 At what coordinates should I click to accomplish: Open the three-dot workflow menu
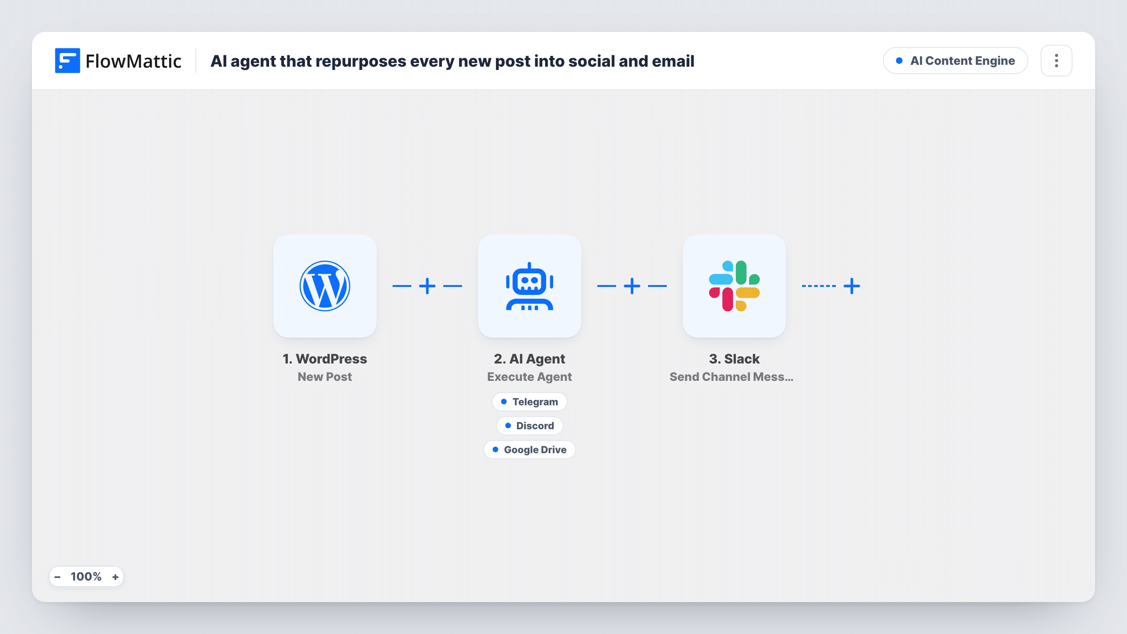pyautogui.click(x=1056, y=61)
